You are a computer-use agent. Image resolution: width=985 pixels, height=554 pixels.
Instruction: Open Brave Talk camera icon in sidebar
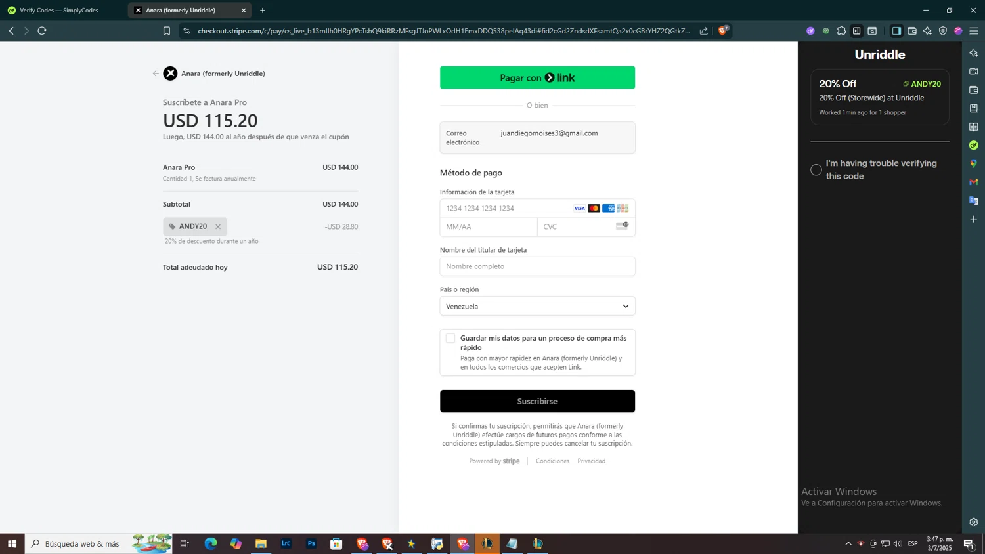pos(974,71)
